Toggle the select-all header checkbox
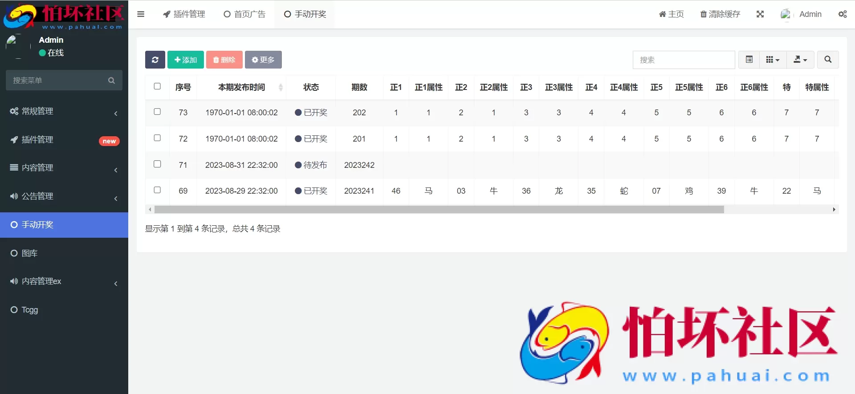The width and height of the screenshot is (855, 394). point(157,86)
